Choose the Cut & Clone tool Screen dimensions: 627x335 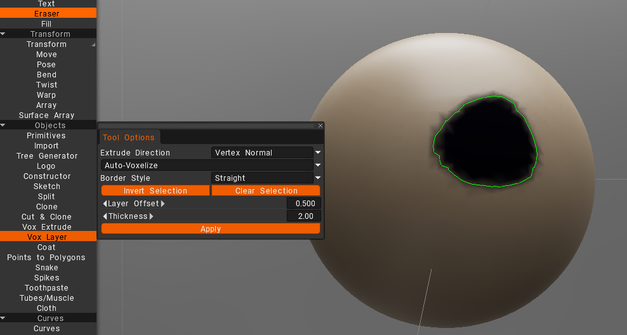pos(46,217)
